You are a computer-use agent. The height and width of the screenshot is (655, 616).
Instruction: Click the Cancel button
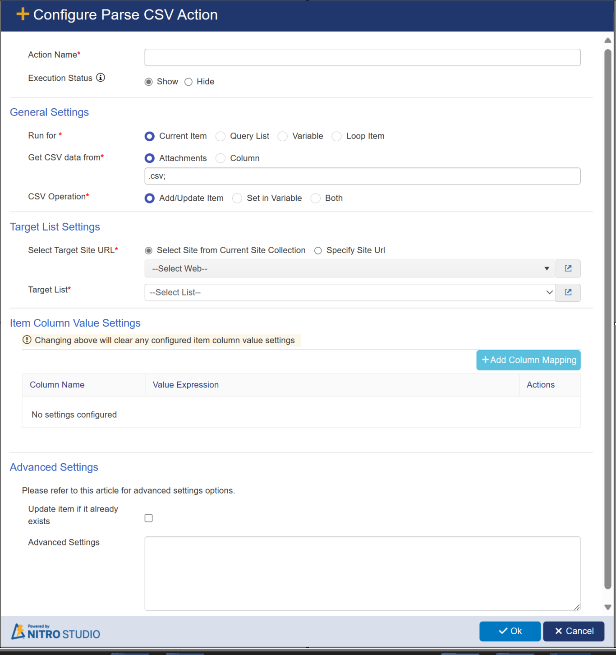(574, 631)
